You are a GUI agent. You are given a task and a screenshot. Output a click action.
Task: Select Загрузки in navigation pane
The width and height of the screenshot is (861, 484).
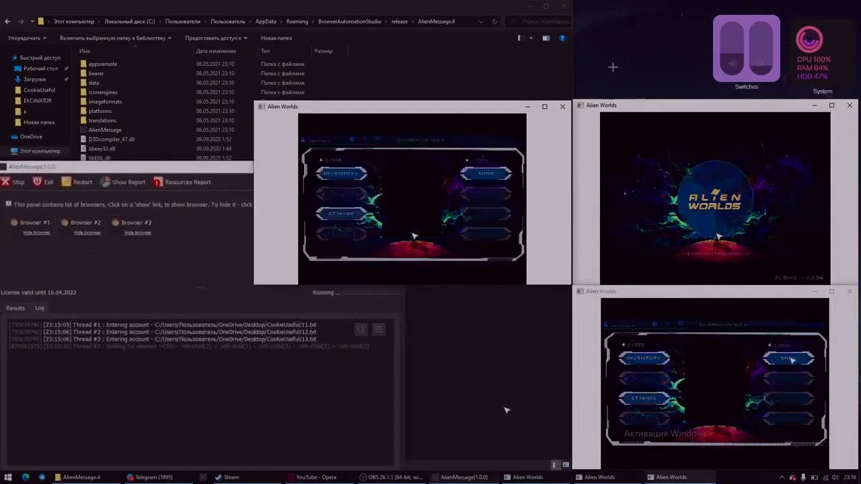[34, 79]
